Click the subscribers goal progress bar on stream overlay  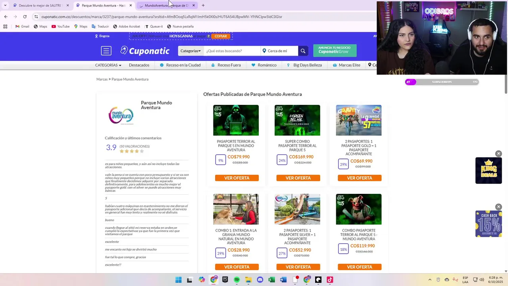(x=442, y=82)
